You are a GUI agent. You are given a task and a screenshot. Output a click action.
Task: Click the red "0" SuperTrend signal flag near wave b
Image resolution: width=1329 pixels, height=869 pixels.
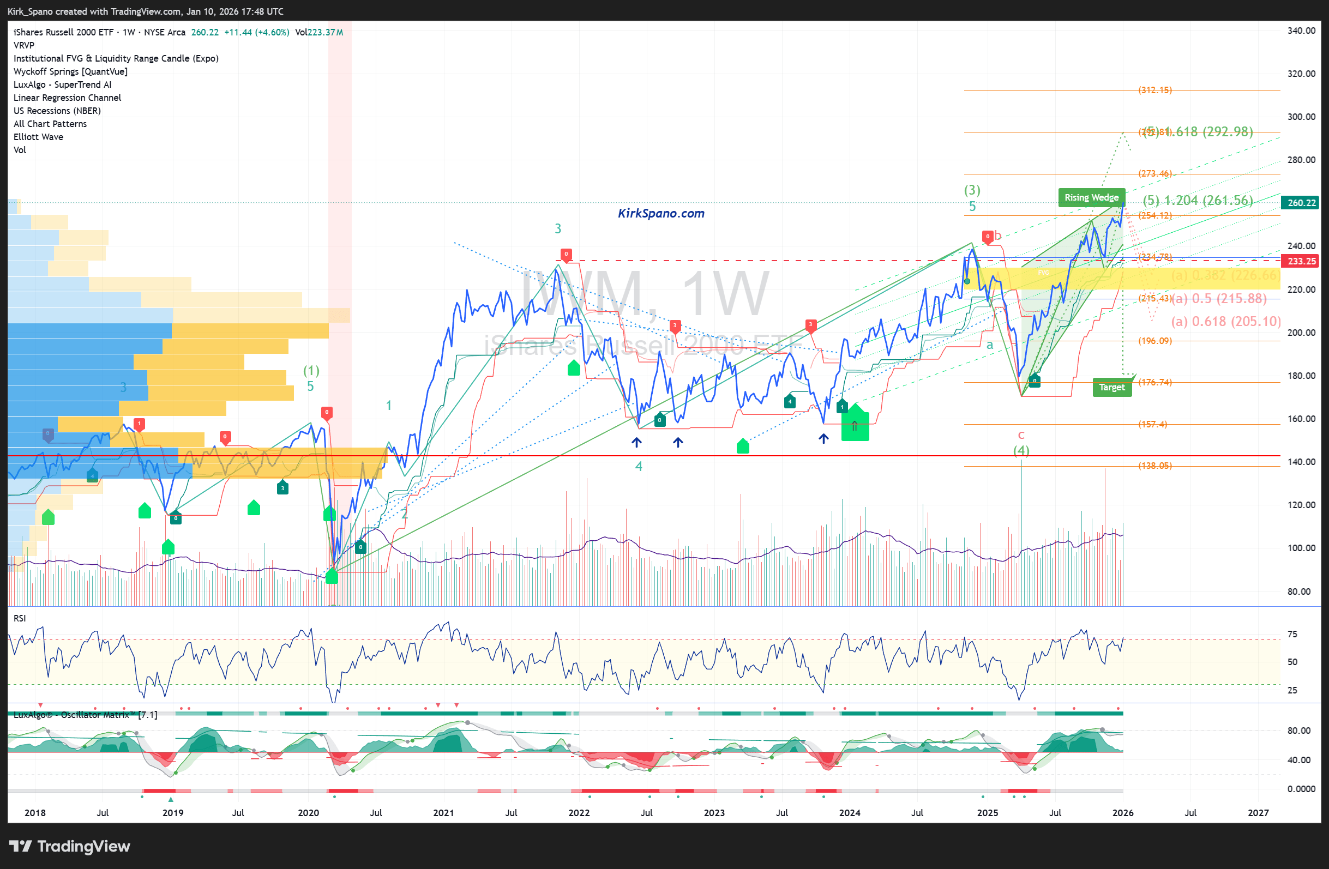988,237
